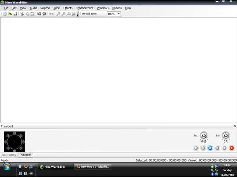The height and width of the screenshot is (178, 237).
Task: Launch Internet Explorer from Quick Launch
Action: pyautogui.click(x=31, y=167)
